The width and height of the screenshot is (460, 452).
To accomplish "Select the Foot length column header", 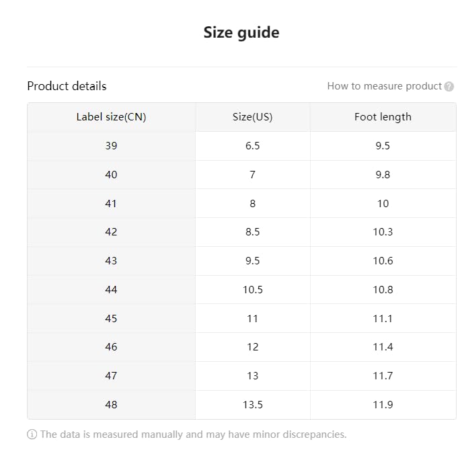I will tap(383, 117).
